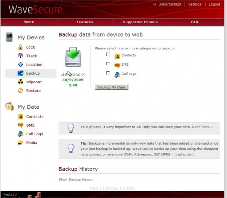Open the Lock page link
The width and height of the screenshot is (227, 198).
(30, 47)
